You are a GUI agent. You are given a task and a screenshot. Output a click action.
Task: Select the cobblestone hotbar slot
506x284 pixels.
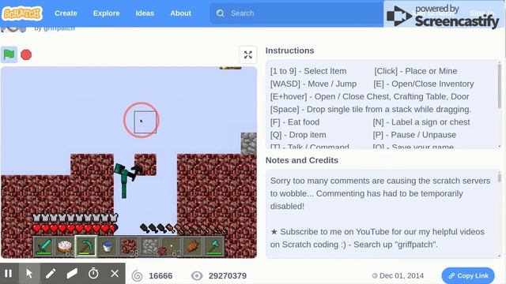[x=149, y=246]
